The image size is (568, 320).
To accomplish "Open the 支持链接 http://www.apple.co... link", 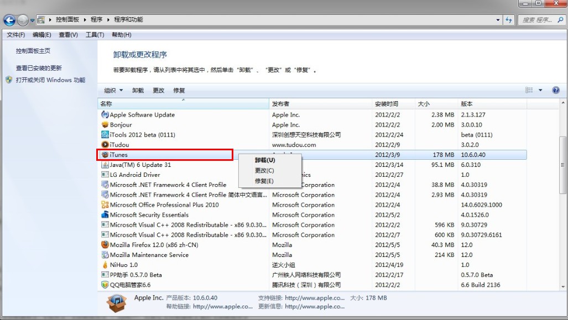I will tap(315, 298).
